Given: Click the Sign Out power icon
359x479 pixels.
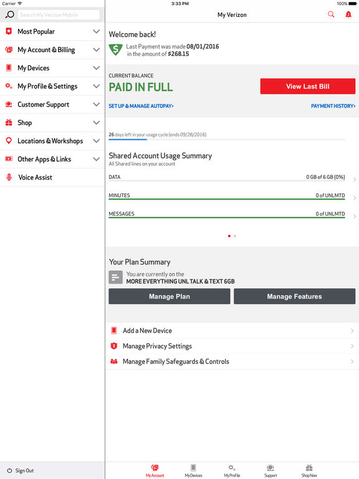Looking at the screenshot, I should [9, 470].
